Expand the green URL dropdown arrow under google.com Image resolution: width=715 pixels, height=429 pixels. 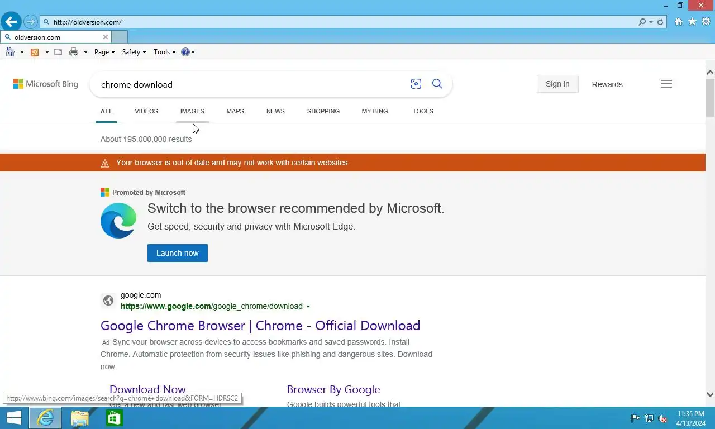coord(308,307)
